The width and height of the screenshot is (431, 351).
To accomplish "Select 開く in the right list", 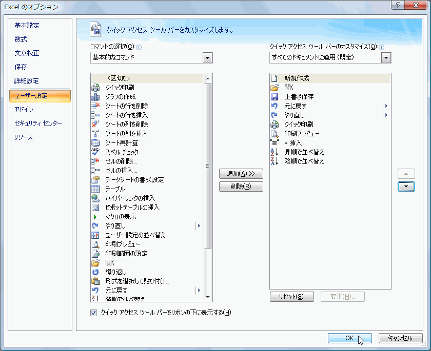I will pyautogui.click(x=330, y=88).
